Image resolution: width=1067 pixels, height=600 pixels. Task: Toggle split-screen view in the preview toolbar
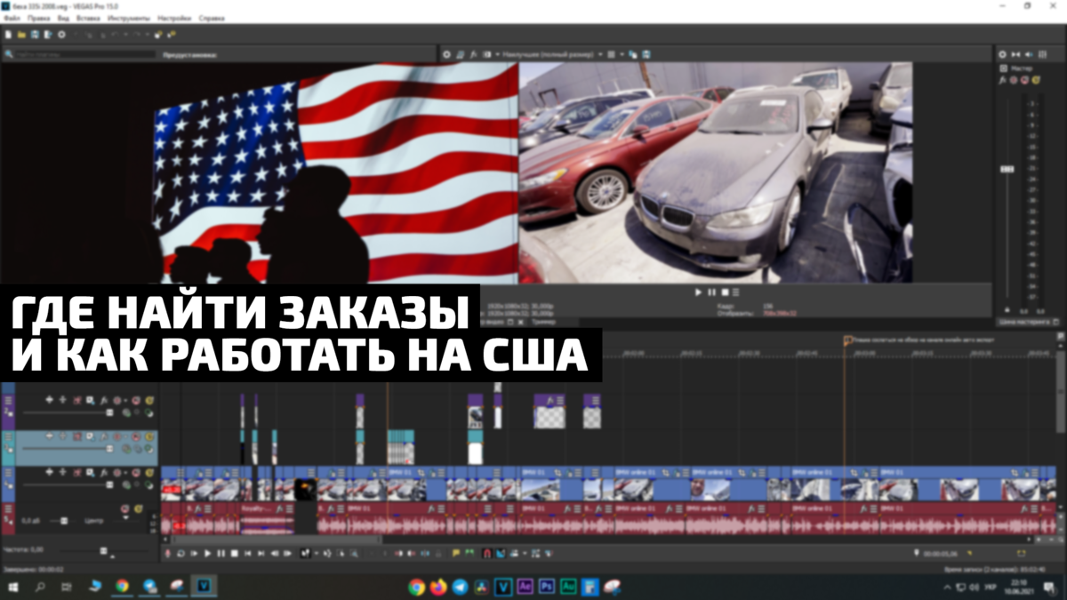(486, 54)
